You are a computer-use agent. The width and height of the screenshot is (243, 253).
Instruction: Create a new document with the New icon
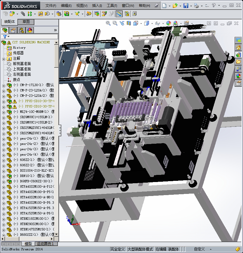click(164, 6)
